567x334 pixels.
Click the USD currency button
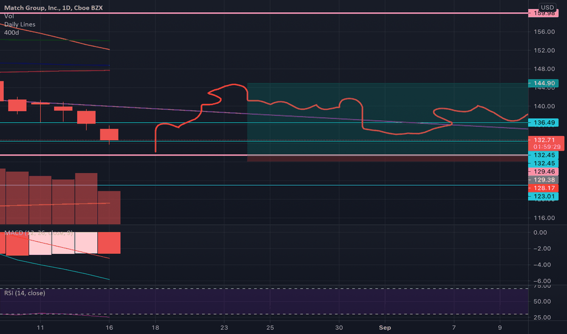(547, 7)
